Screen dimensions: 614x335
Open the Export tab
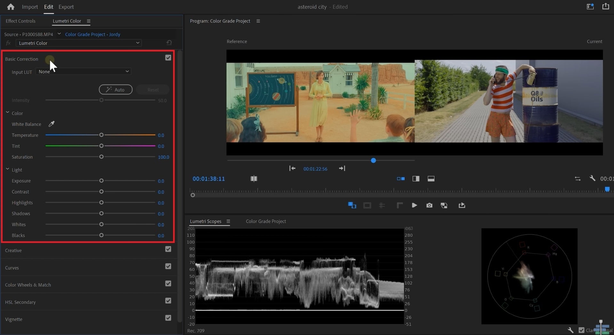66,7
